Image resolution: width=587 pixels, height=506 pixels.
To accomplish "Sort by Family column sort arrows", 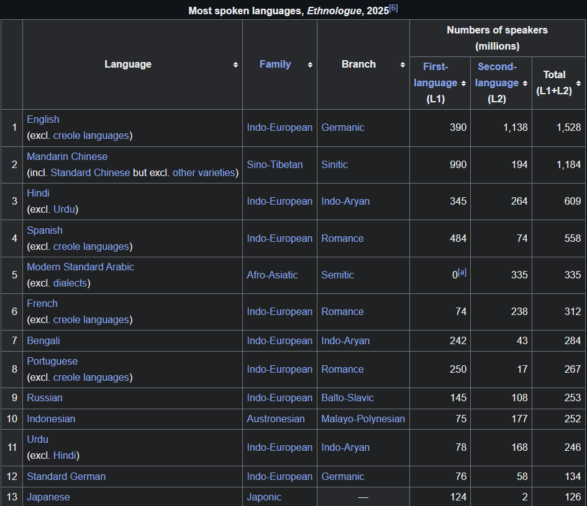I will point(310,64).
